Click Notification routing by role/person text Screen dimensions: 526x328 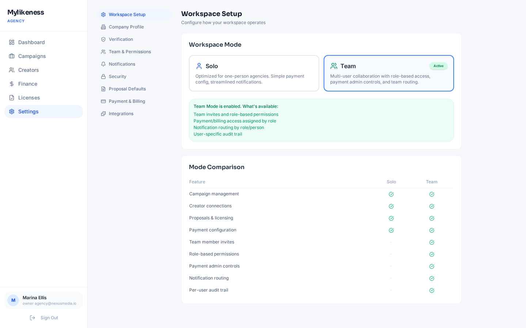click(x=229, y=128)
